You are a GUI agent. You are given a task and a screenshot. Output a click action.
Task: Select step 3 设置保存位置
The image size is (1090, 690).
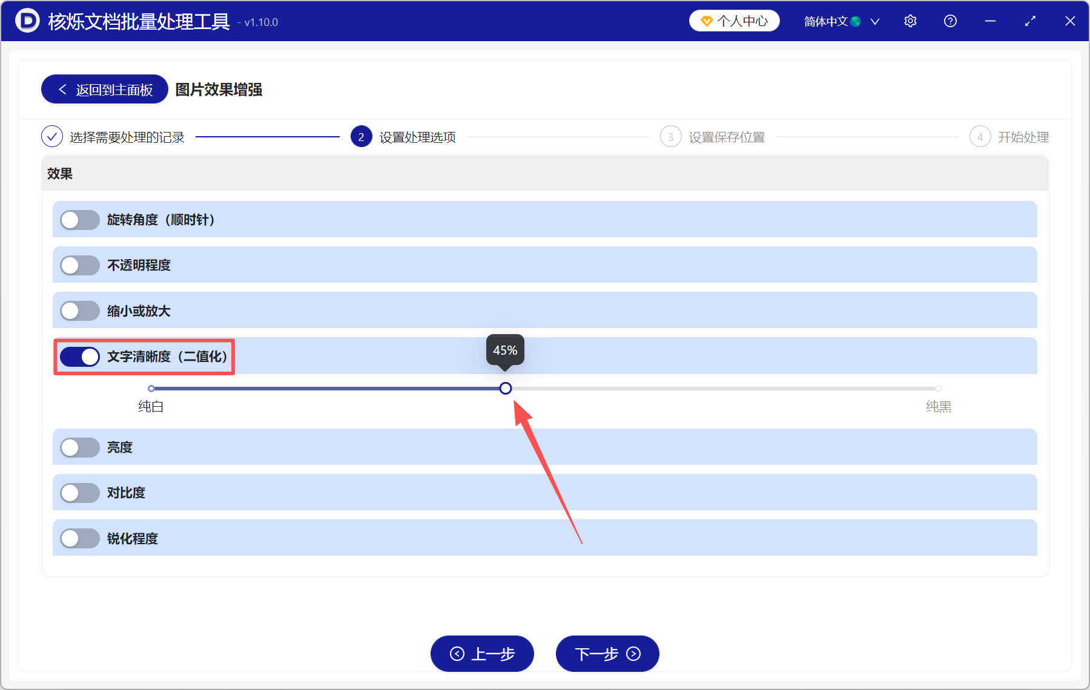671,136
